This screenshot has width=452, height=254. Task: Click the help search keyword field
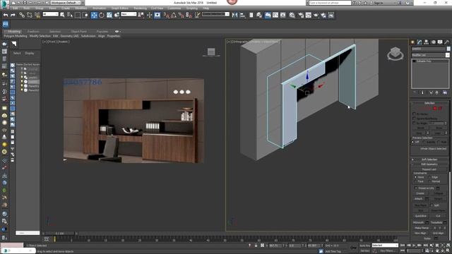[x=330, y=3]
